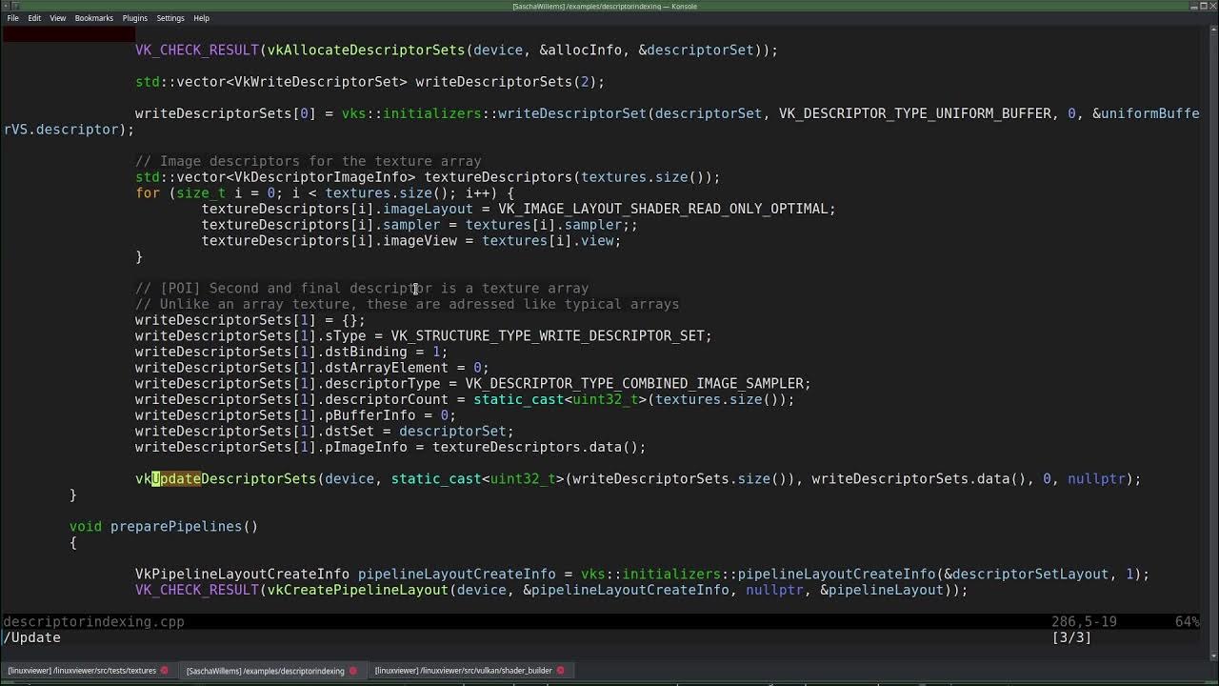Maximize the Konsole window
Screen dimensions: 1219x686
point(1203,6)
